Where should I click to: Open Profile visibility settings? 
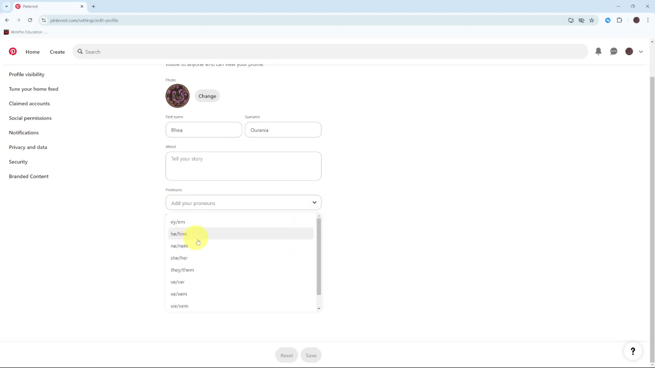pos(27,74)
